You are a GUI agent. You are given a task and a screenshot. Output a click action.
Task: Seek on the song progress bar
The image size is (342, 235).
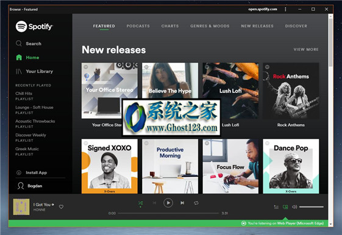168,213
